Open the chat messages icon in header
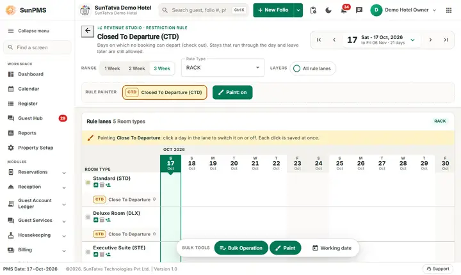The image size is (461, 275). click(359, 10)
